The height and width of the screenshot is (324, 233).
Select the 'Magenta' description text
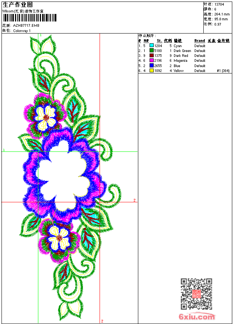tap(180, 61)
